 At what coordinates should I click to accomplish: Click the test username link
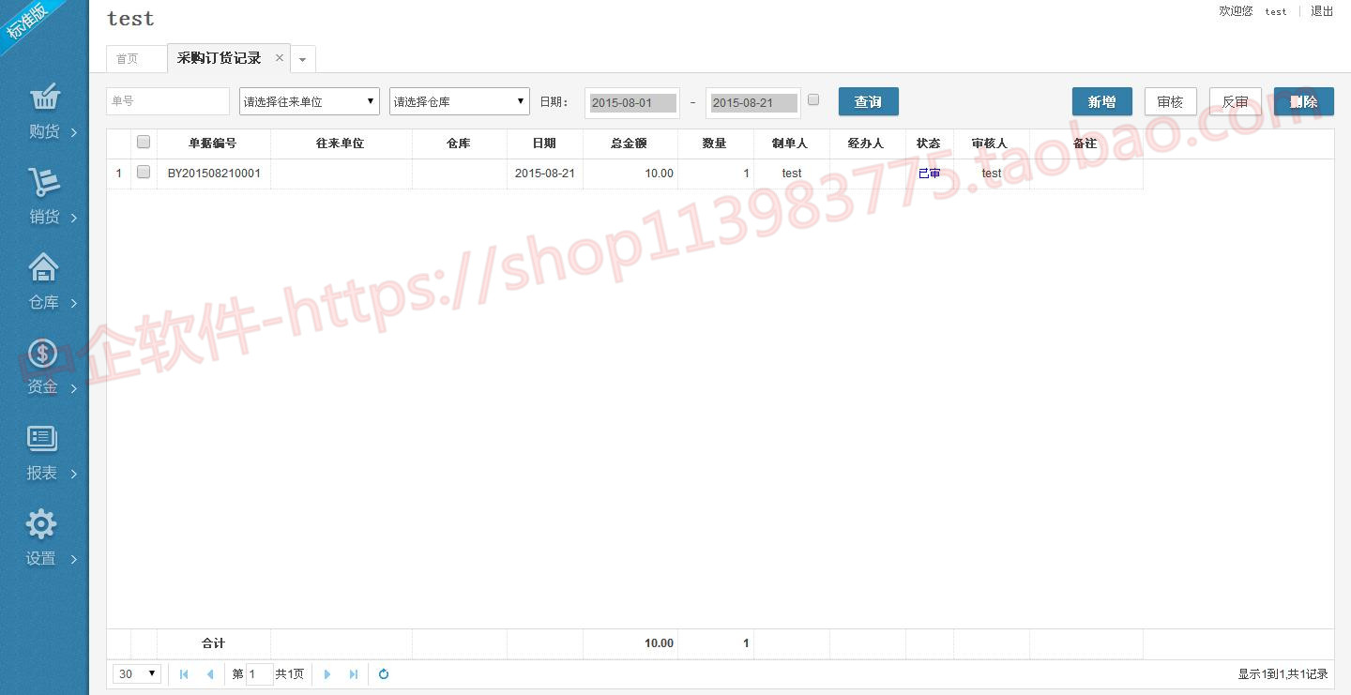click(1276, 12)
